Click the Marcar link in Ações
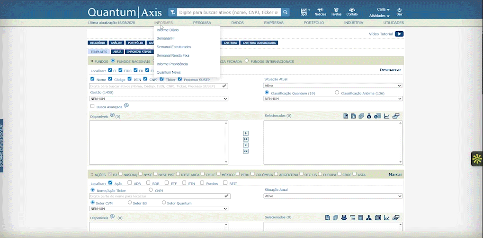The image size is (483, 238). pos(395,174)
